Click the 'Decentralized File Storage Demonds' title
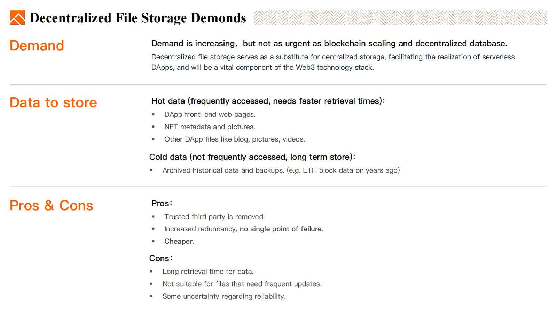Viewport: 557px width, 313px height. (138, 18)
